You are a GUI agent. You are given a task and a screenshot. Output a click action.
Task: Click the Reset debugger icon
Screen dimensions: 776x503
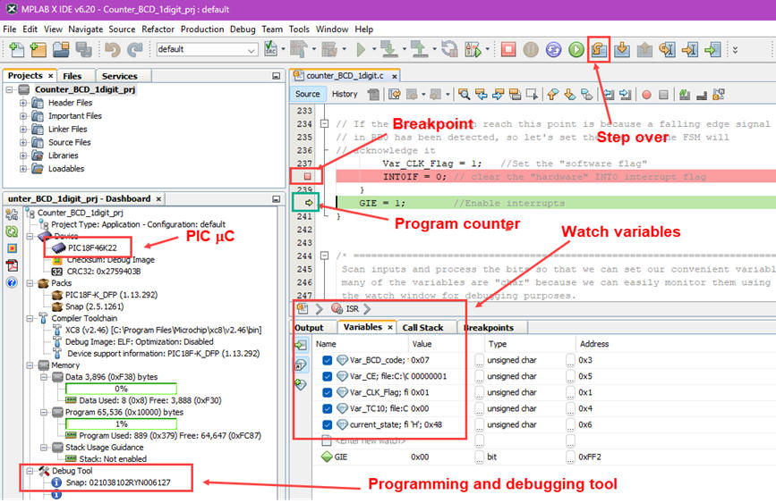click(553, 49)
